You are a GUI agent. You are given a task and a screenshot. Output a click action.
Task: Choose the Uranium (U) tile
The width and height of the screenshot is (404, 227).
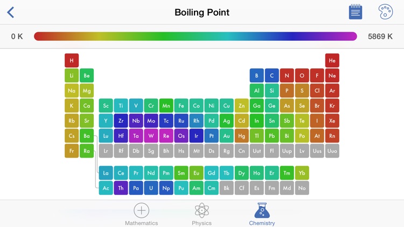[x=151, y=188]
